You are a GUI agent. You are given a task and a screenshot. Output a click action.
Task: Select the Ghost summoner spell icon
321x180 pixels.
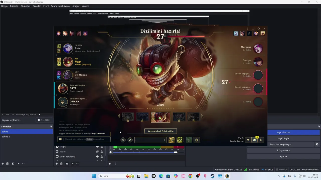pyautogui.click(x=180, y=140)
